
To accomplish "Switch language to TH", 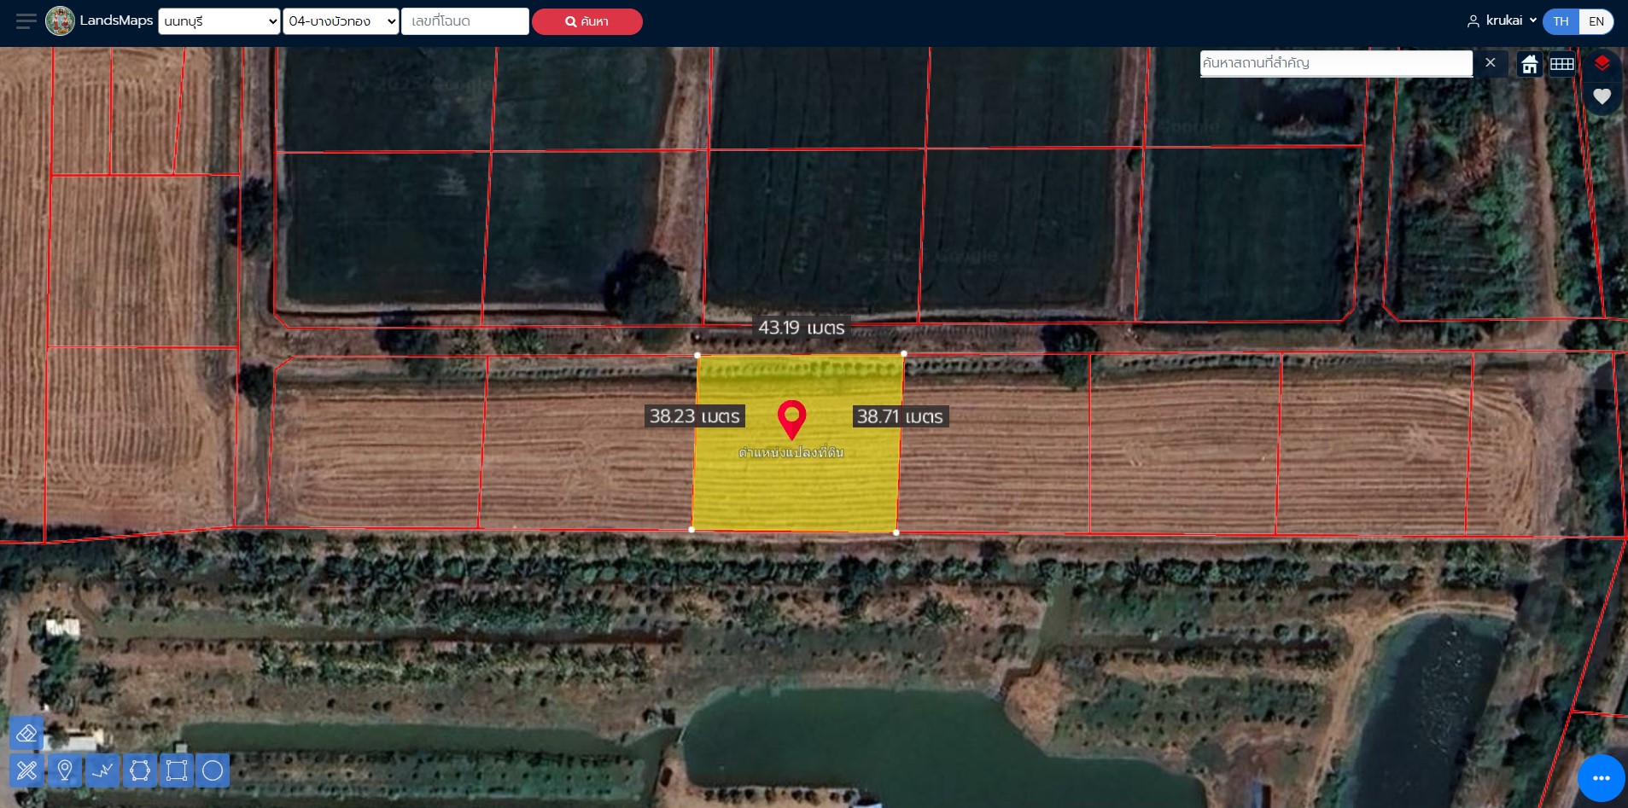I will click(1561, 21).
